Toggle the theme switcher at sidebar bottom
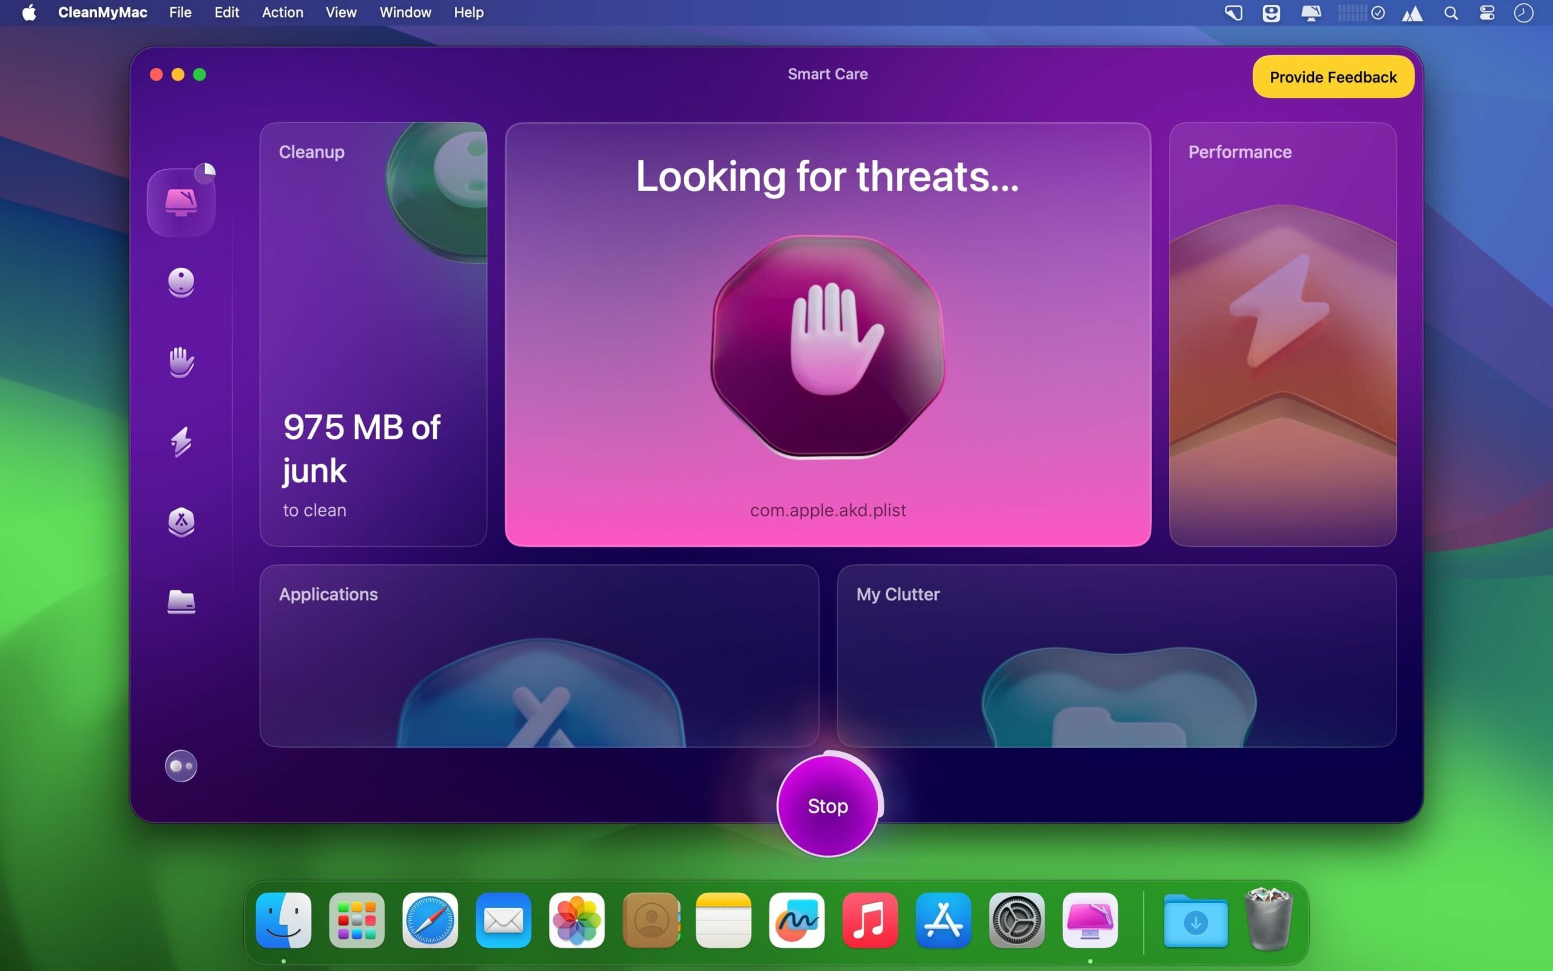Image resolution: width=1553 pixels, height=971 pixels. [x=181, y=765]
